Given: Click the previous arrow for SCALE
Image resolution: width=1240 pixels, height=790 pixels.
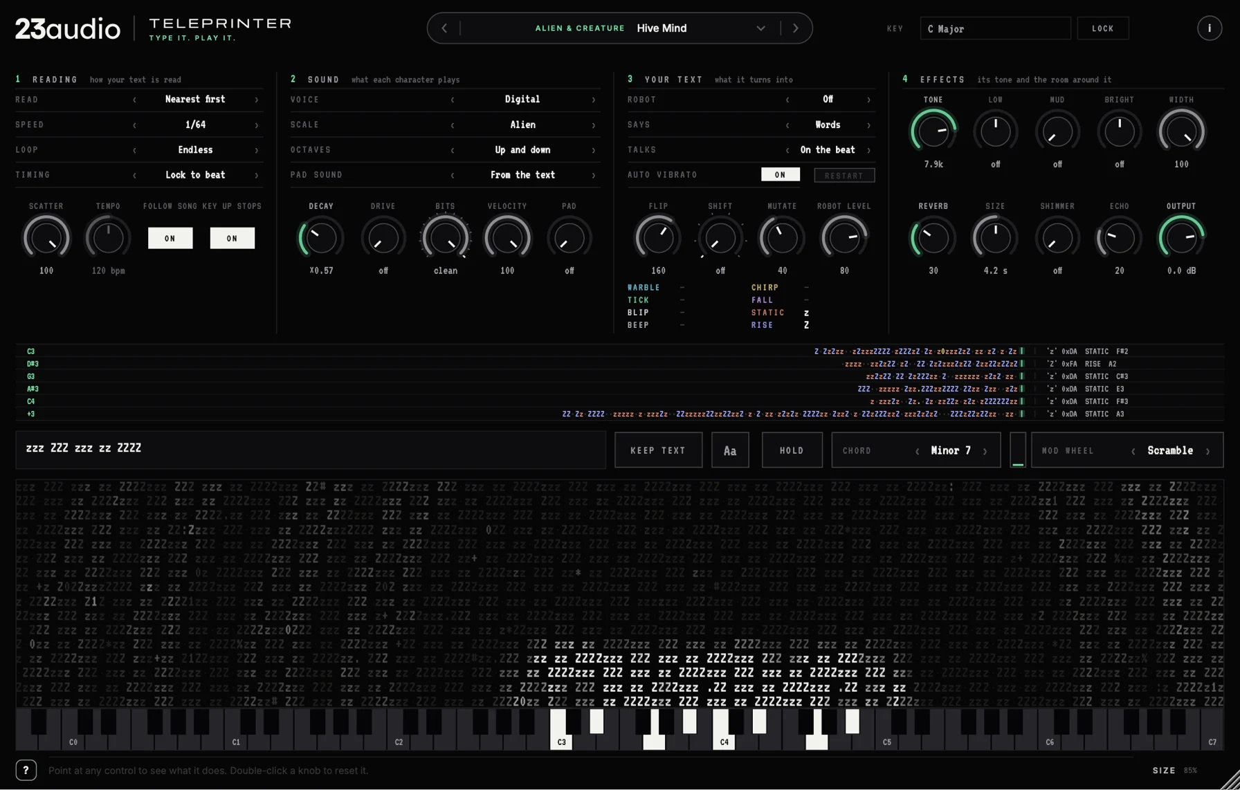Looking at the screenshot, I should point(453,125).
